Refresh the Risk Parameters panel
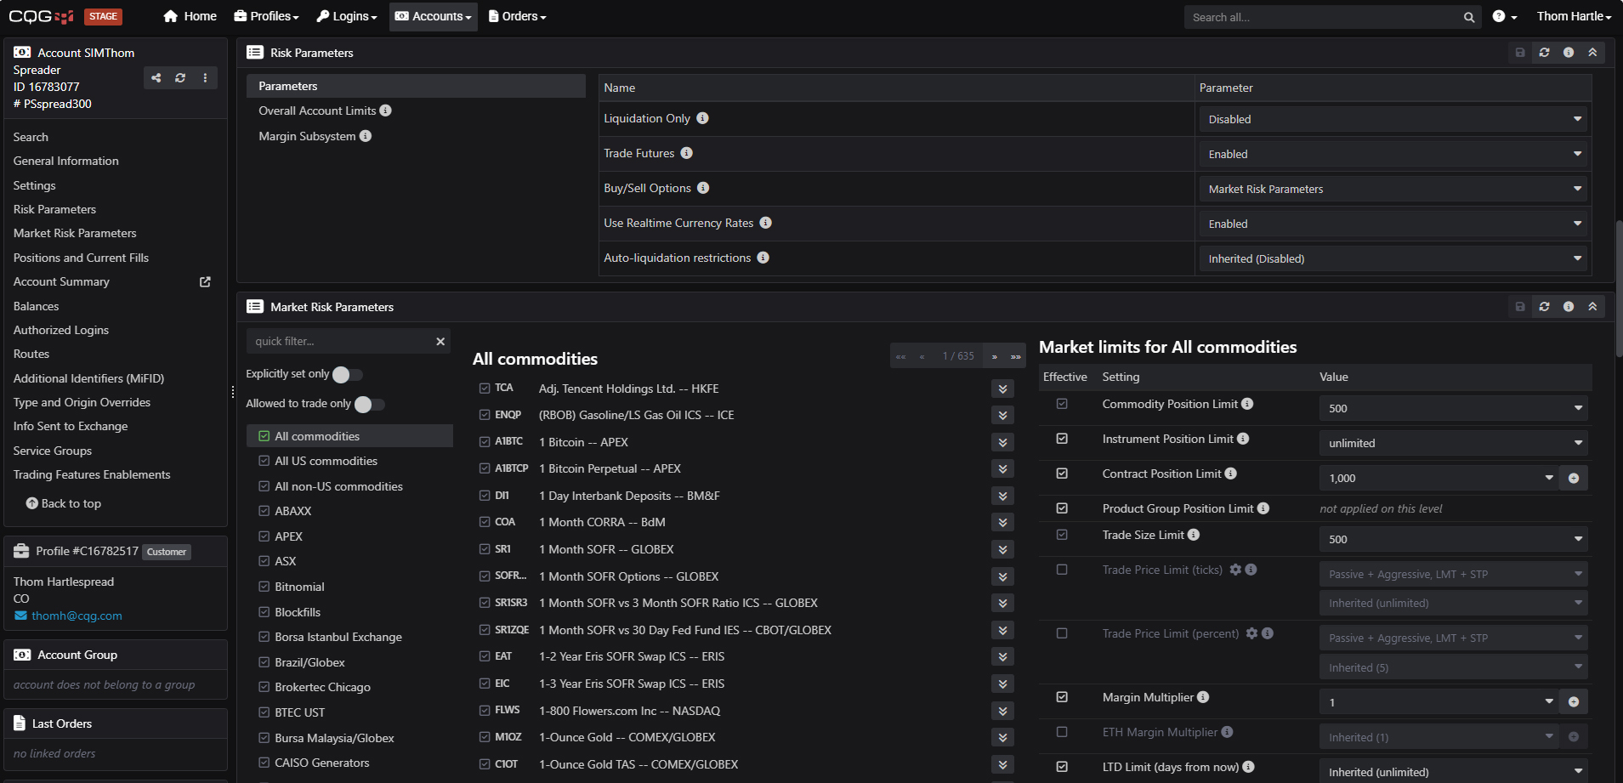This screenshot has width=1623, height=783. 1544,53
